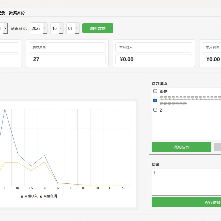
Task: Open the 数据备份 tab
Action: click(17, 13)
